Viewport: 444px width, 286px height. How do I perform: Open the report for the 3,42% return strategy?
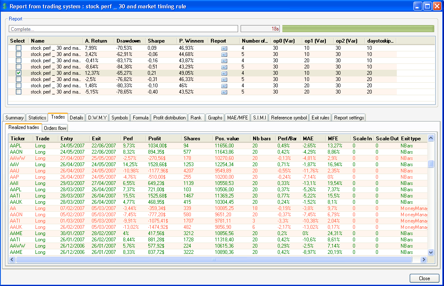click(x=224, y=54)
